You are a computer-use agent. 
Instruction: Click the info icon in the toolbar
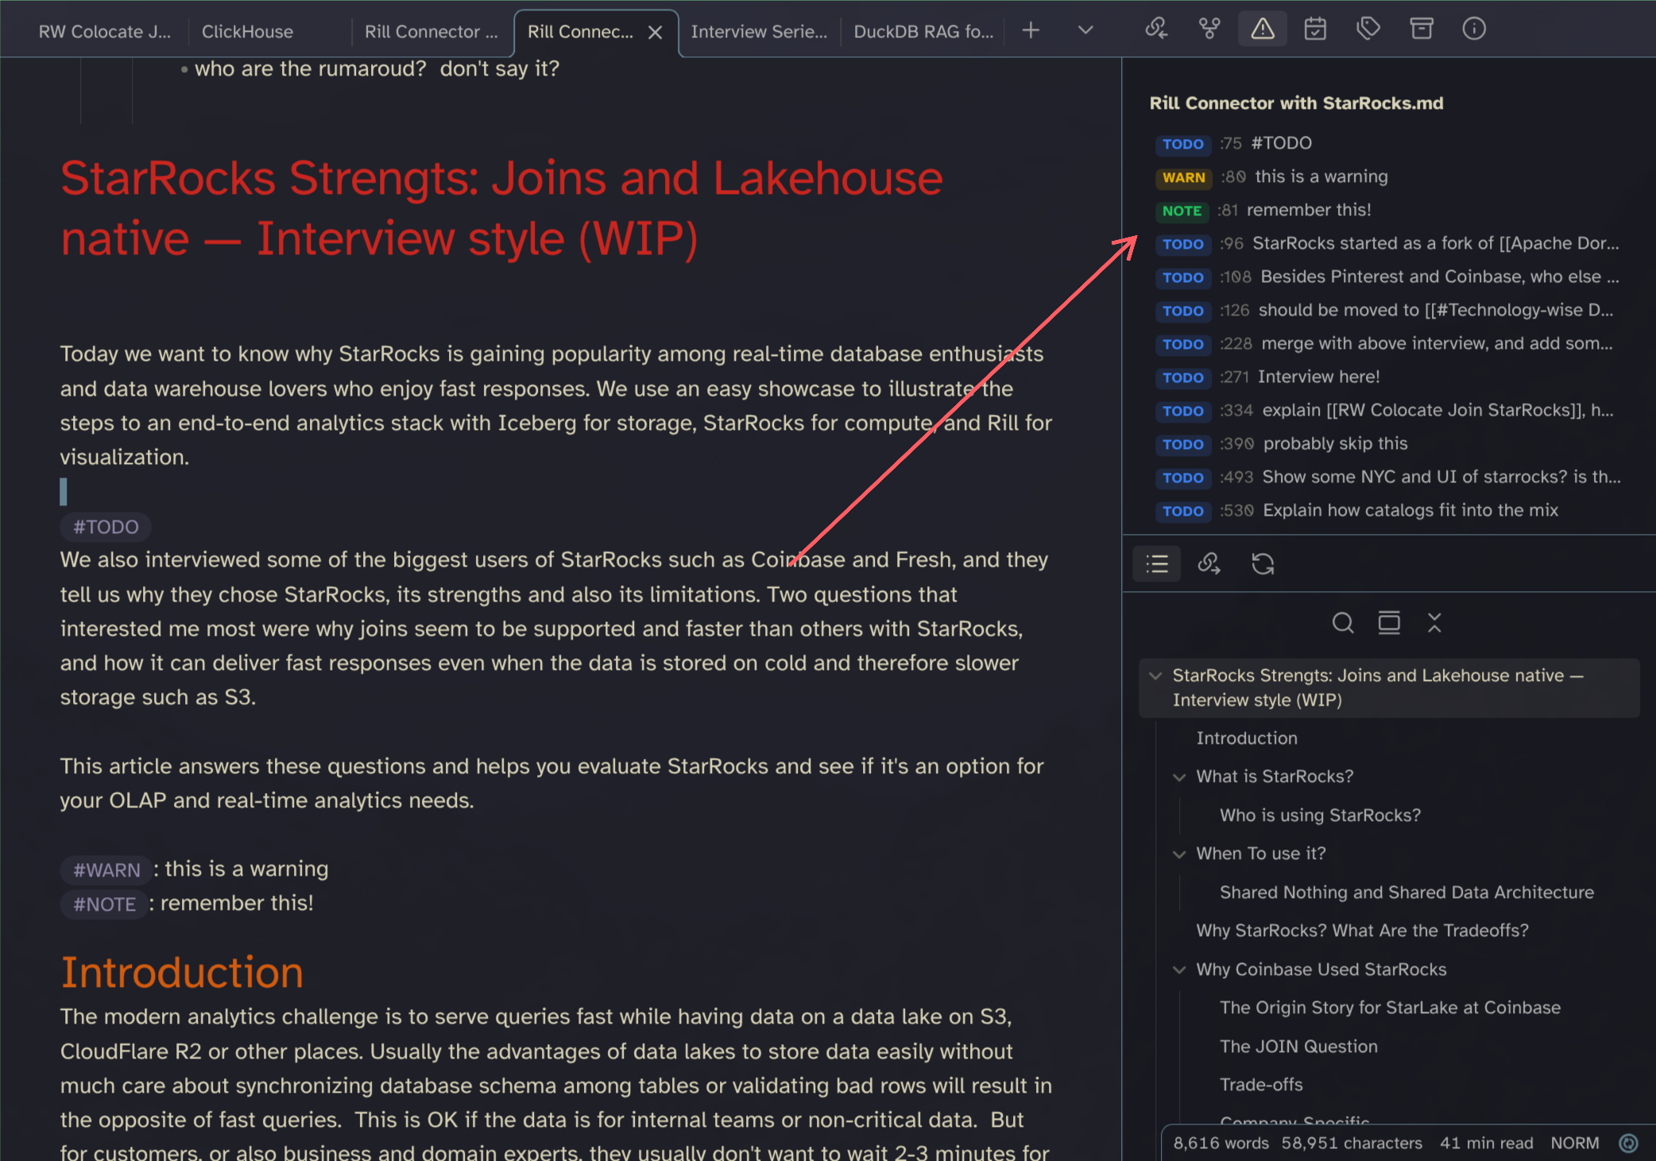coord(1474,29)
